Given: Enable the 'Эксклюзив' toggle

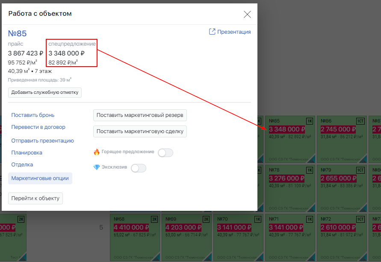Looking at the screenshot, I should [x=139, y=168].
